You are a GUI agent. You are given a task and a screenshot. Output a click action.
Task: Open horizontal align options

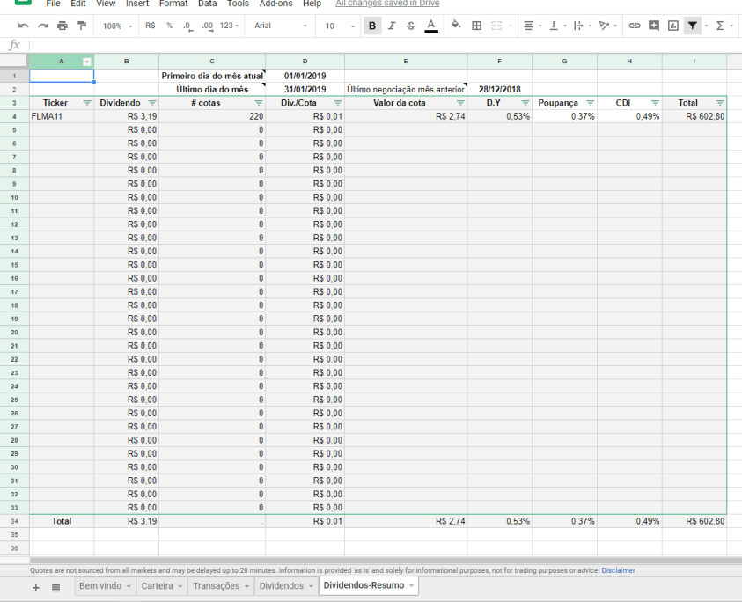click(x=533, y=26)
